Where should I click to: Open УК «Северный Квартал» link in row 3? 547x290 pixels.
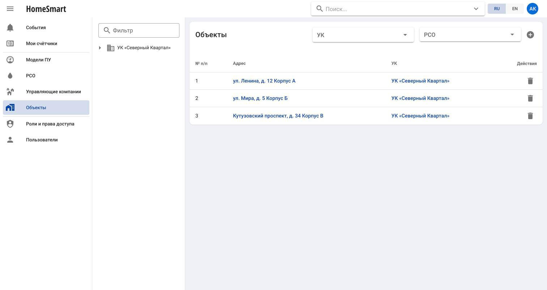(420, 116)
